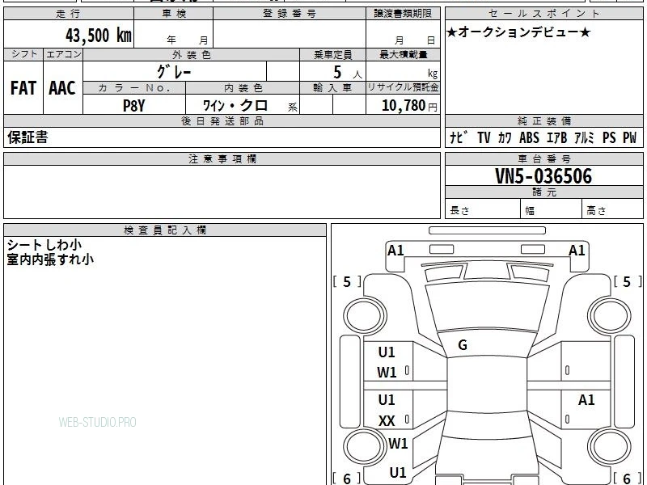Select the エアB airbag equipment item

pyautogui.click(x=557, y=137)
